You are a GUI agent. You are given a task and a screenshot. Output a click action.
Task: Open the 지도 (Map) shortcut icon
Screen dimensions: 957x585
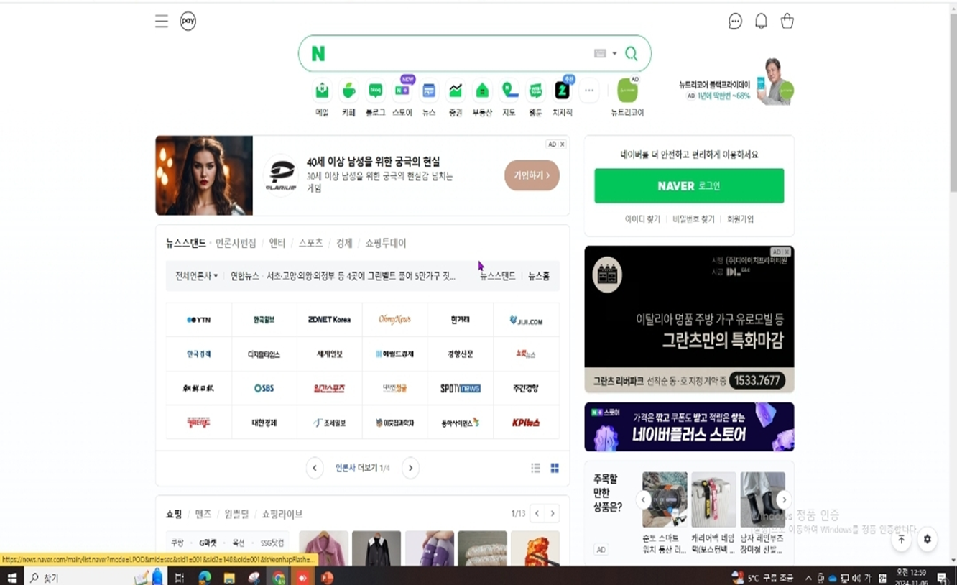[509, 91]
